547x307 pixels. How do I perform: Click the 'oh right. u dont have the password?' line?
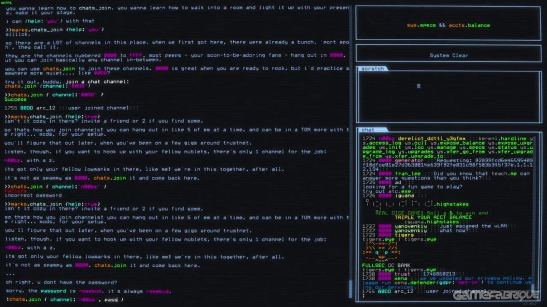coord(61,282)
